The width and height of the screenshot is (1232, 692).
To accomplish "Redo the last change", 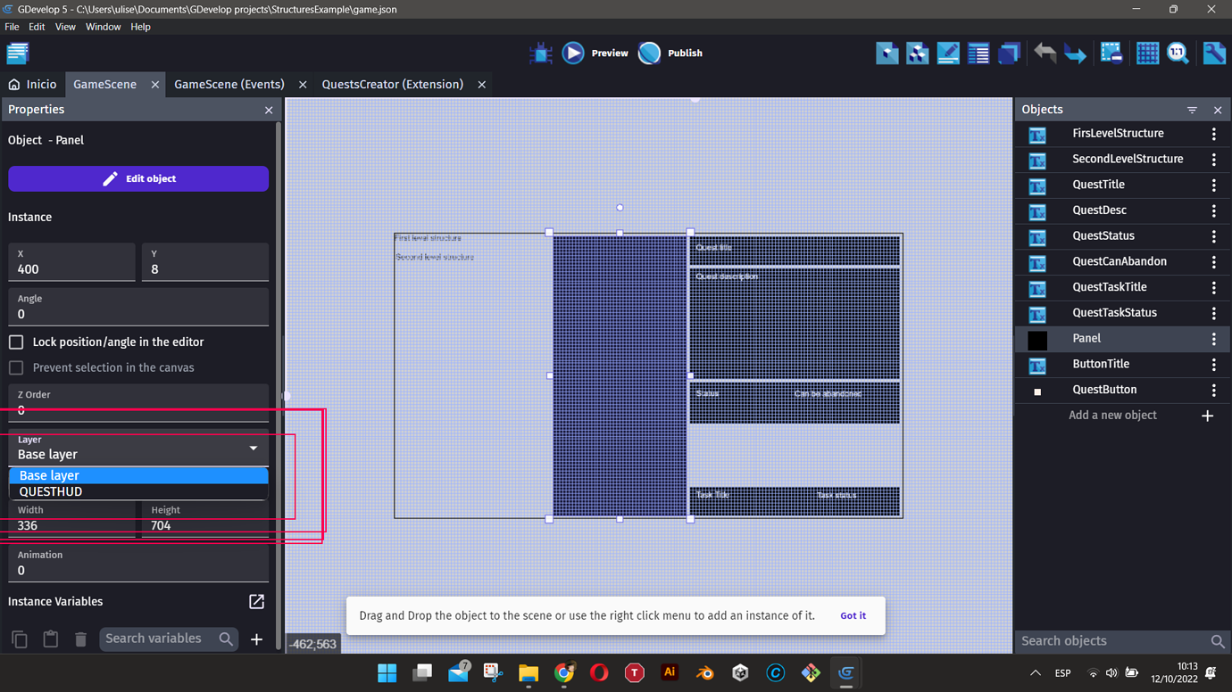I will click(1075, 54).
